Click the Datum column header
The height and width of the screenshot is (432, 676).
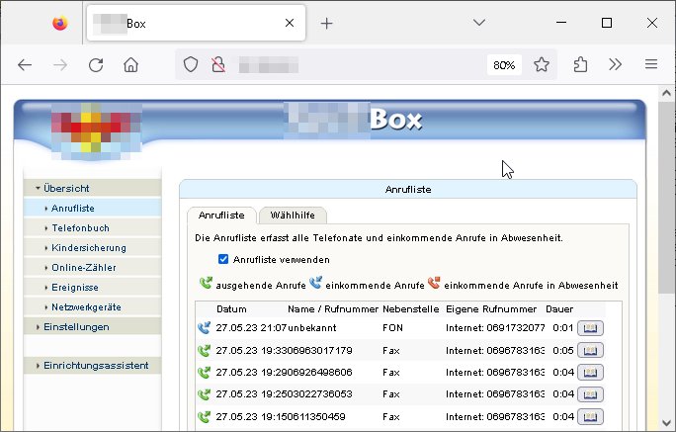coord(231,309)
